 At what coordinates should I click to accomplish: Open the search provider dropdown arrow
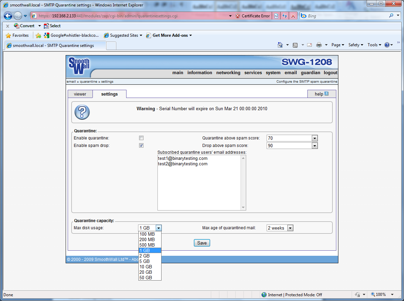click(x=398, y=16)
